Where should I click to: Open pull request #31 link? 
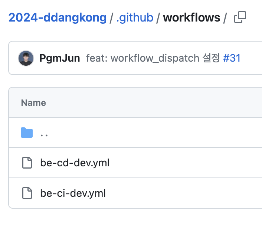coord(232,58)
